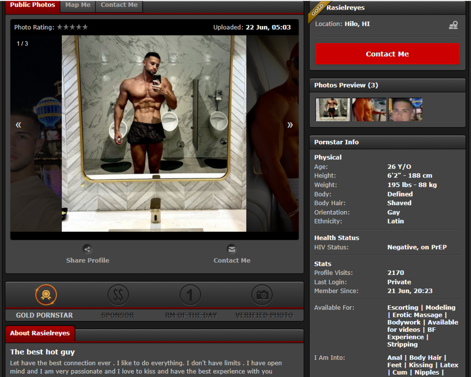Go to next photo with right arrow
Screen dimensions: 471x377
click(x=290, y=125)
